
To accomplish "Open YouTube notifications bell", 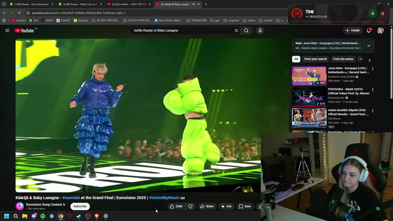I will click(369, 30).
